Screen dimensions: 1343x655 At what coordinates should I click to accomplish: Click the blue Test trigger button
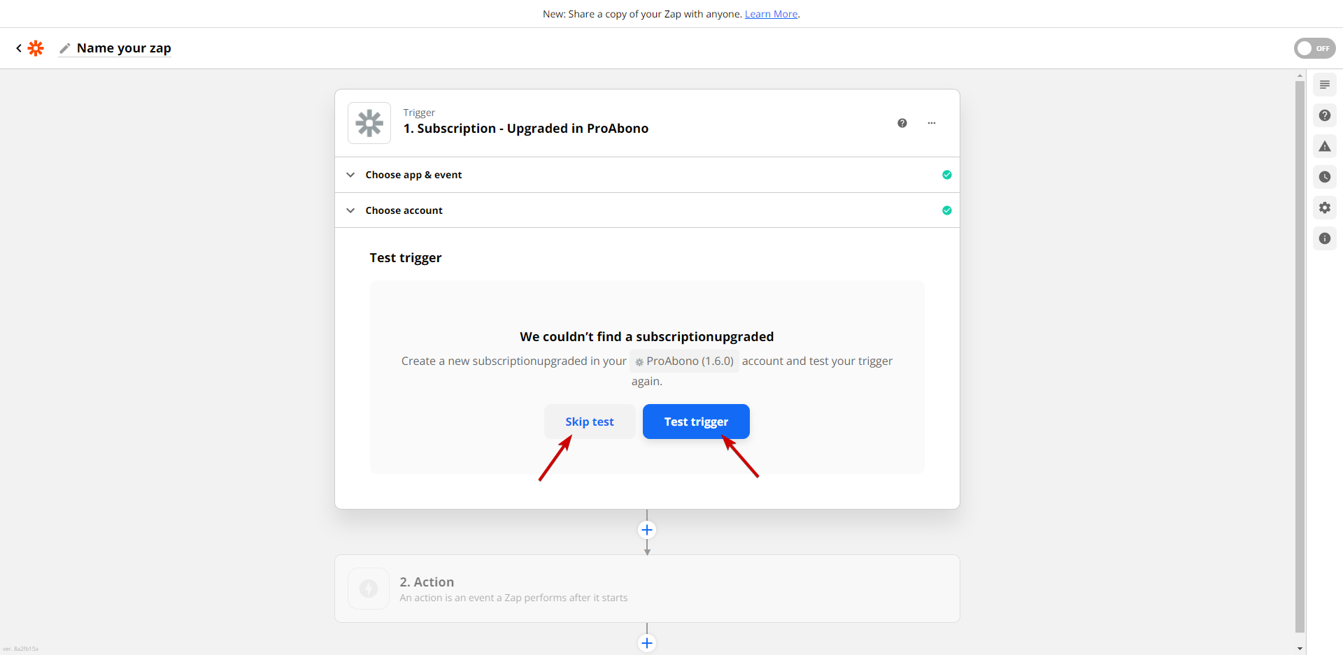pos(696,422)
